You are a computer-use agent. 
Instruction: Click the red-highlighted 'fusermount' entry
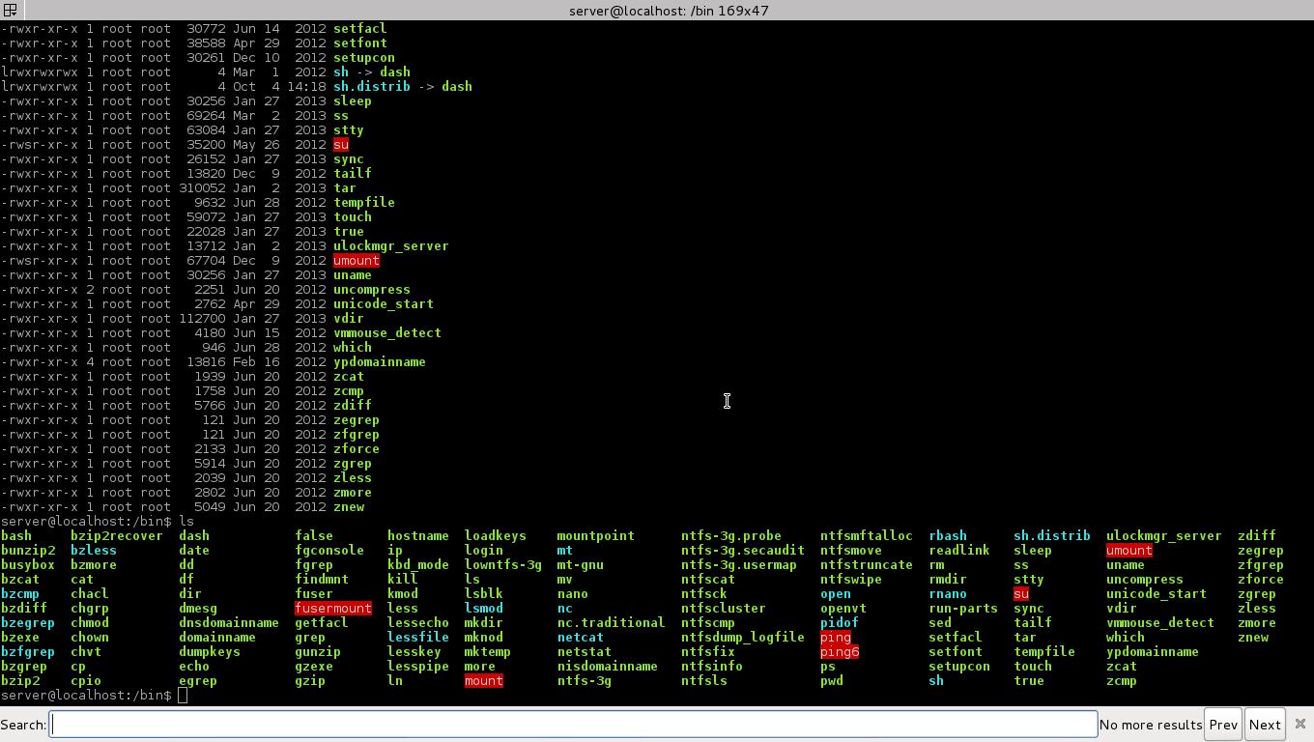tap(333, 609)
